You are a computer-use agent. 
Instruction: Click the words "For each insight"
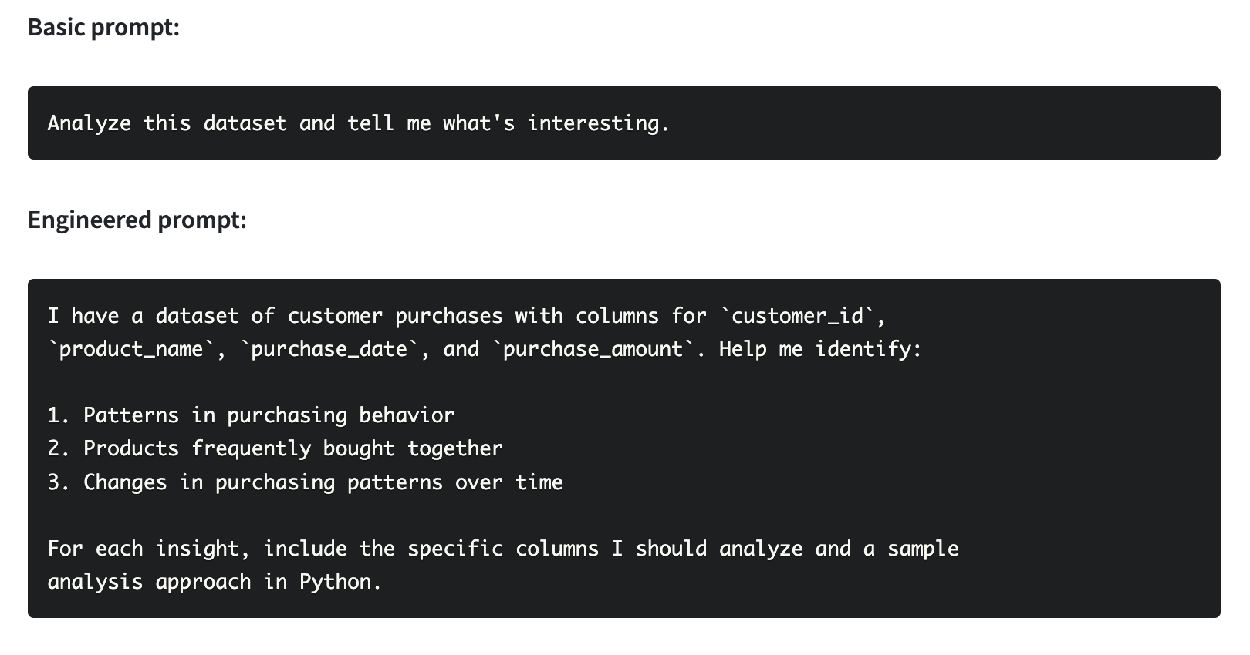pyautogui.click(x=144, y=549)
